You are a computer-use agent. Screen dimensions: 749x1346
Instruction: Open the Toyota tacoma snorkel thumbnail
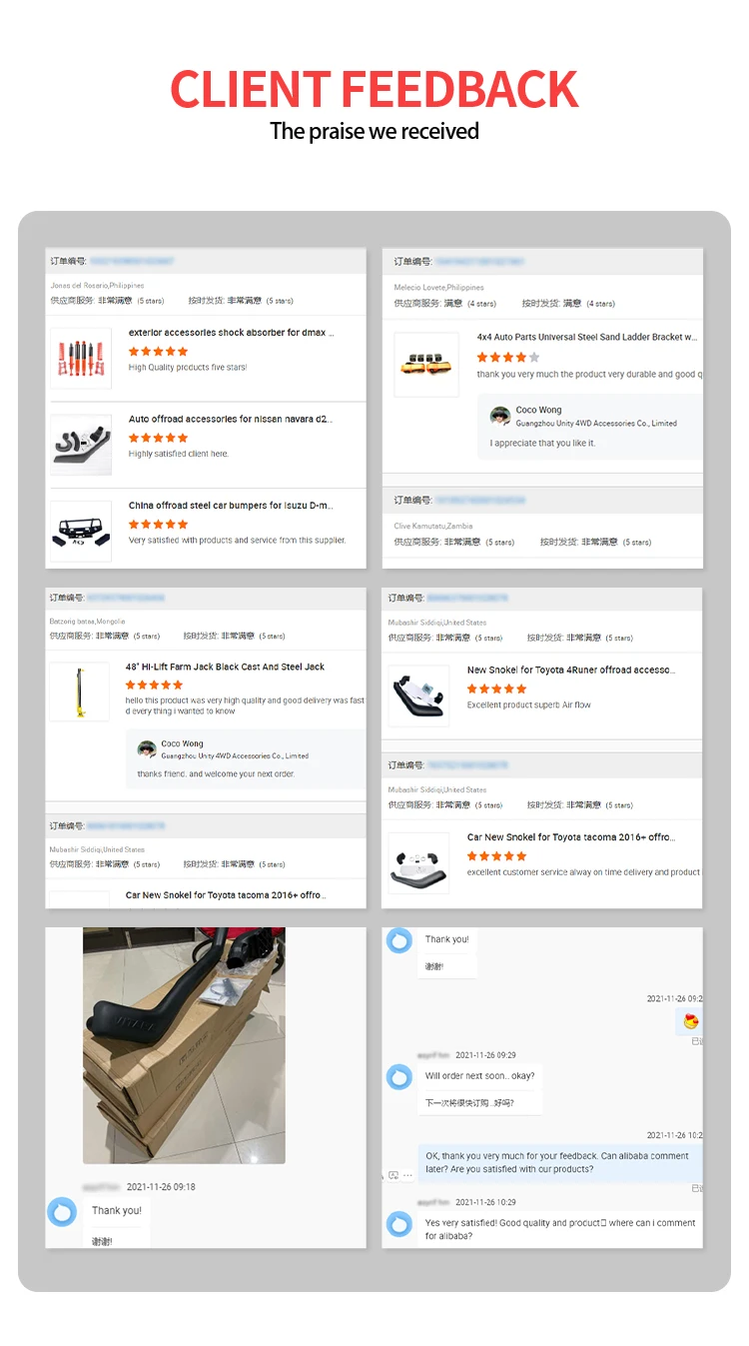(x=419, y=861)
